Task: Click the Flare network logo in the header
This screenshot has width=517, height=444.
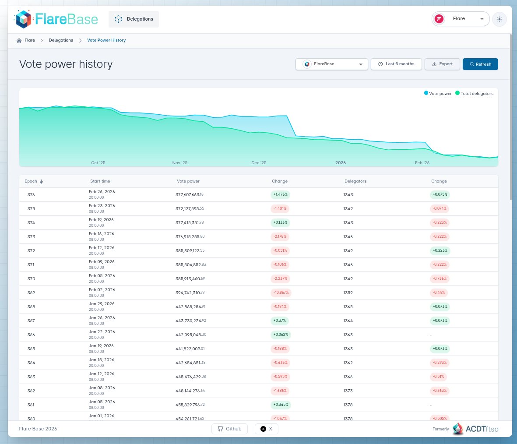Action: [x=438, y=19]
